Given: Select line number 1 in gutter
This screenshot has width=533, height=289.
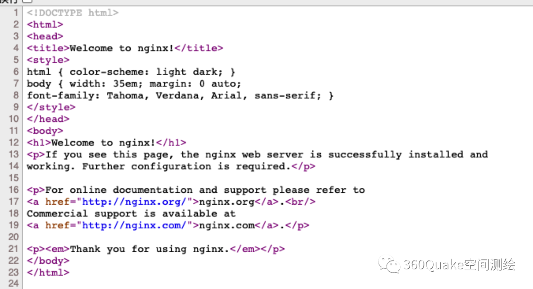Looking at the screenshot, I should pos(16,12).
